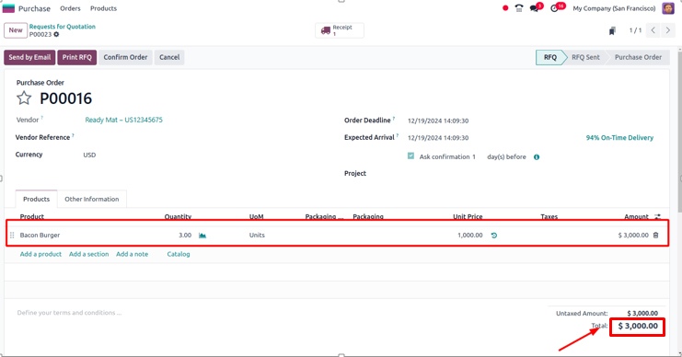
Task: Click the unit price cell 1,000.00
Action: point(469,236)
